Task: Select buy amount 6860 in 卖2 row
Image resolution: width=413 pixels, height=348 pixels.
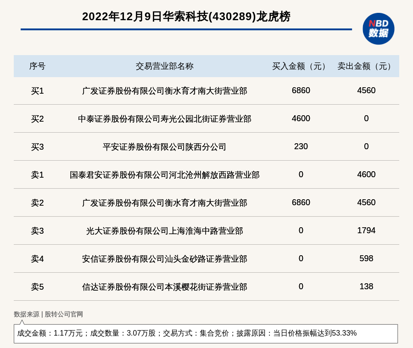Action: (x=301, y=202)
